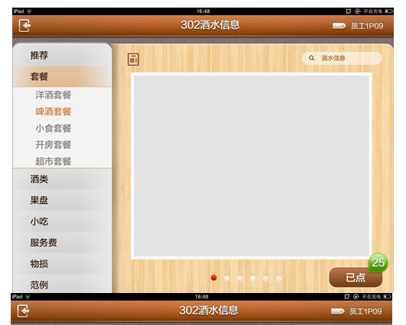Tap the employee tag icon beside 员工1P09

tap(339, 26)
